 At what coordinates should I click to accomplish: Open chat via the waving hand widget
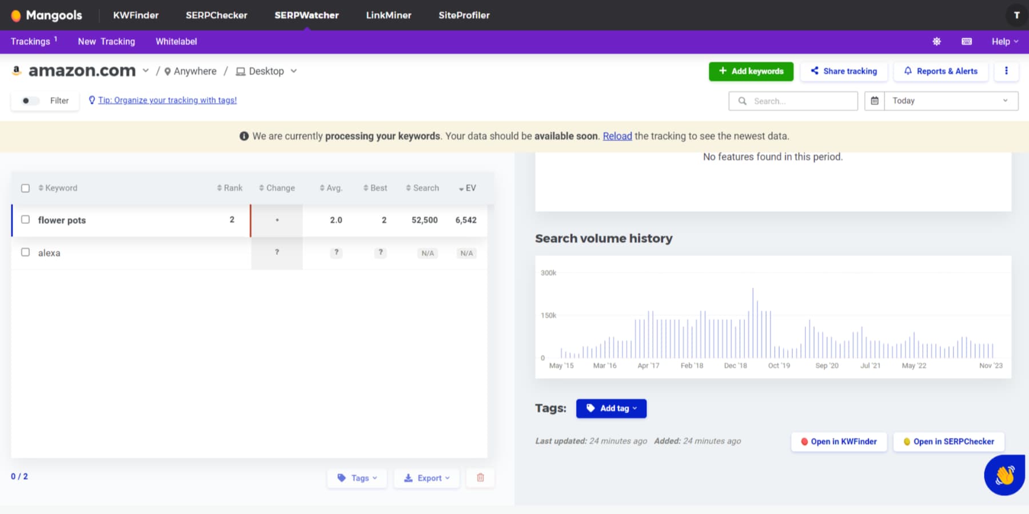tap(1004, 475)
